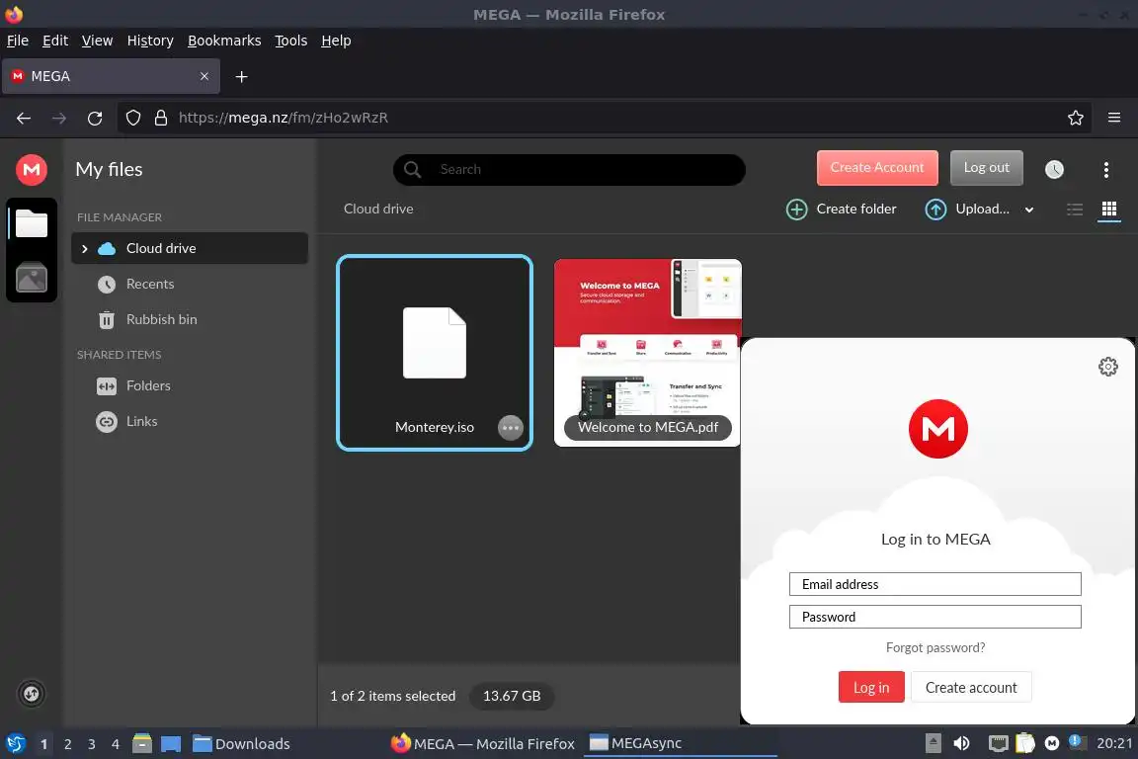
Task: Click the site security padlock icon
Action: click(x=161, y=118)
